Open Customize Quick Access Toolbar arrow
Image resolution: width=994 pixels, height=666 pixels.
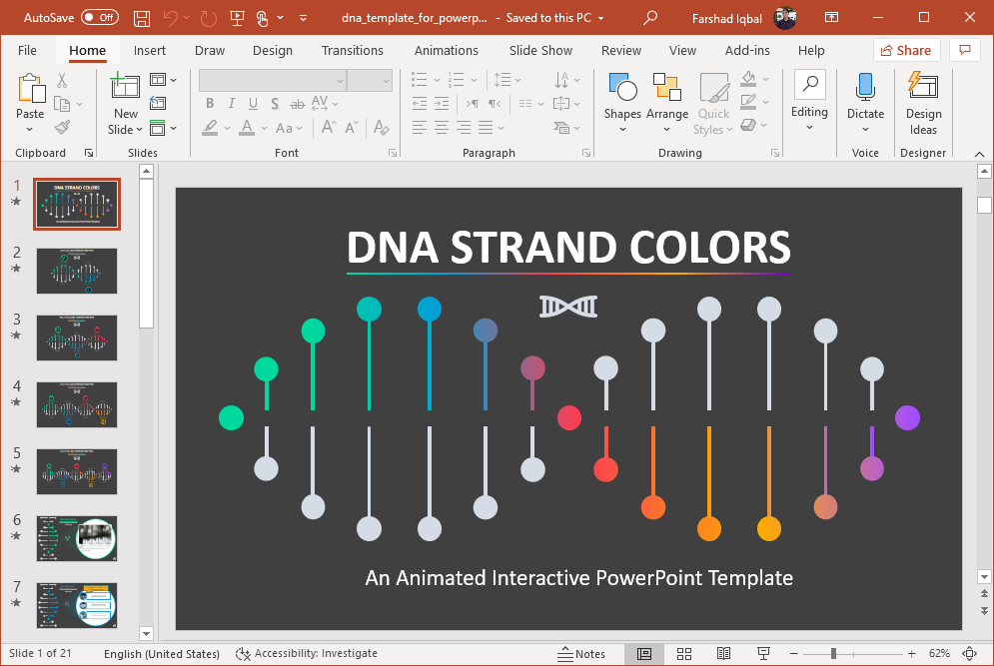(x=303, y=18)
